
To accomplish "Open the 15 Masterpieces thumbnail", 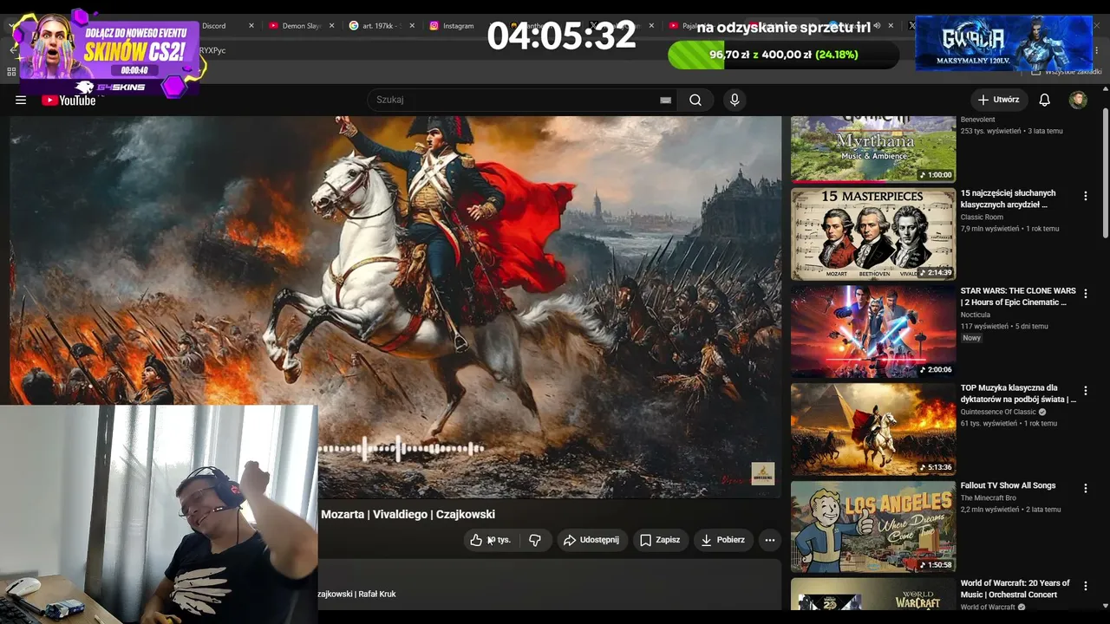I will 873,234.
